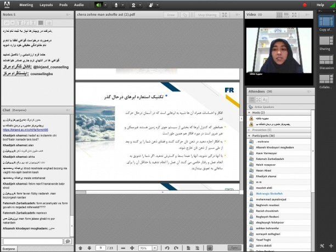Open the webcam options dropdown arrow
Viewport: 336px width, 252px height.
[x=140, y=5]
